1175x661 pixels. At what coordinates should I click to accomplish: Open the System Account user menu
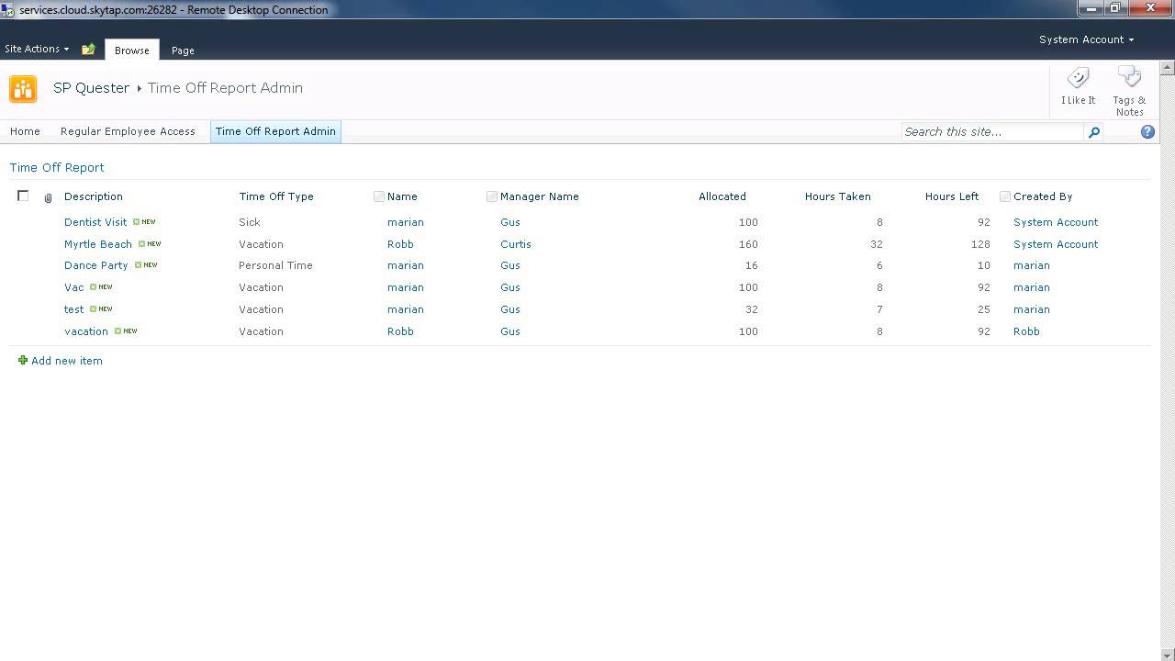pyautogui.click(x=1086, y=39)
